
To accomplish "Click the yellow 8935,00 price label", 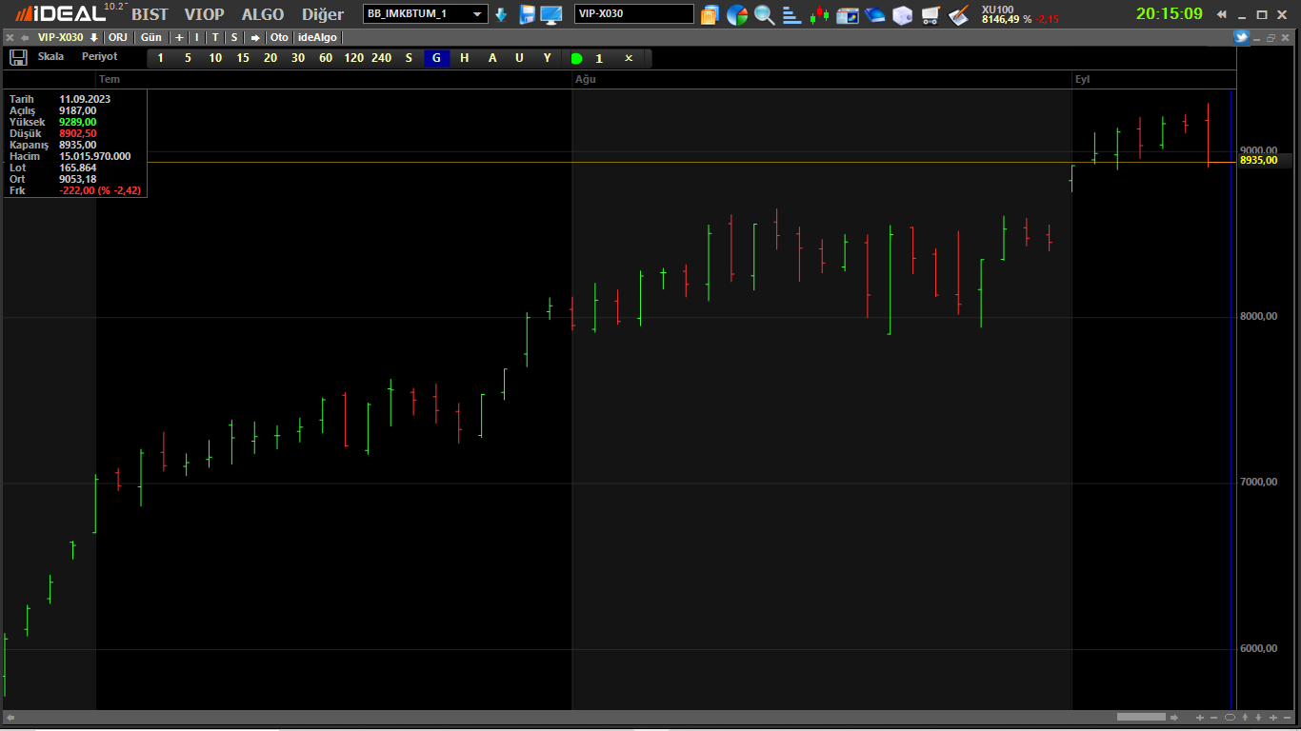I will pos(1258,161).
